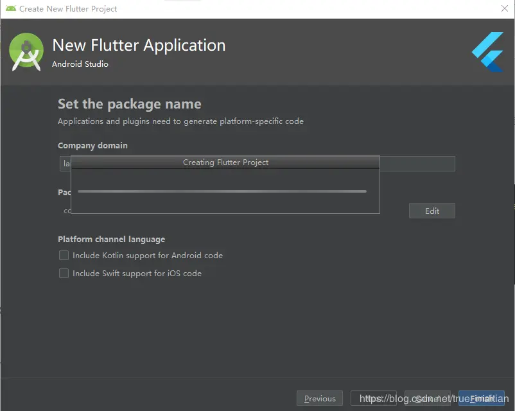
Task: Go back with the Previous button
Action: (320, 399)
